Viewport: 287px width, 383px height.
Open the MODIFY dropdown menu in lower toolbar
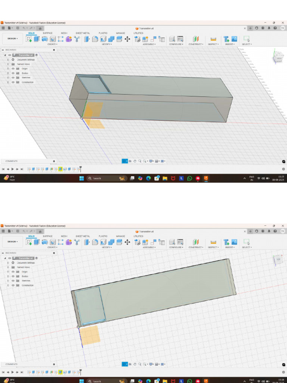[x=107, y=247]
